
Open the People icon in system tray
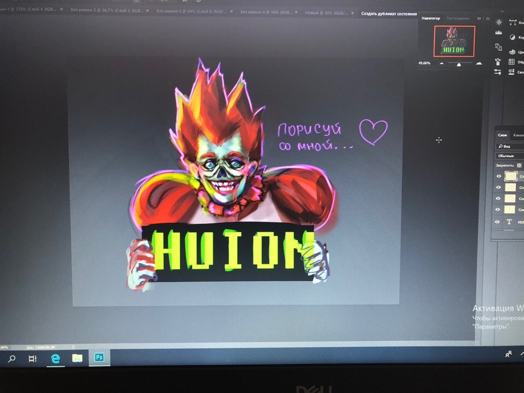point(509,354)
